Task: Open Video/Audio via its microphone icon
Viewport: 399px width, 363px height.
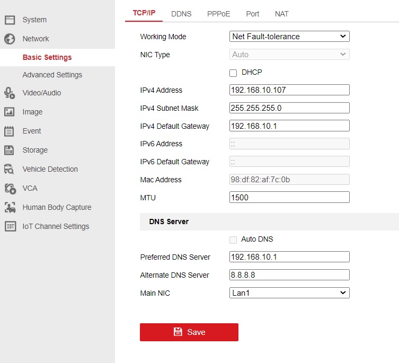Action: pos(10,93)
